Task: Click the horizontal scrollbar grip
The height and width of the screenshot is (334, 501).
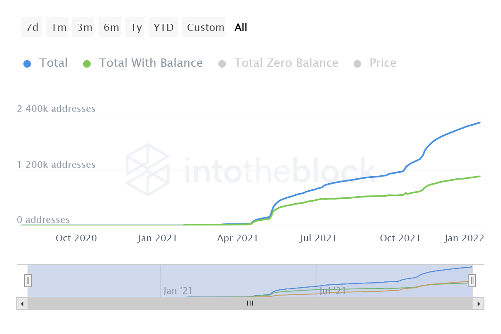Action: pyautogui.click(x=250, y=304)
